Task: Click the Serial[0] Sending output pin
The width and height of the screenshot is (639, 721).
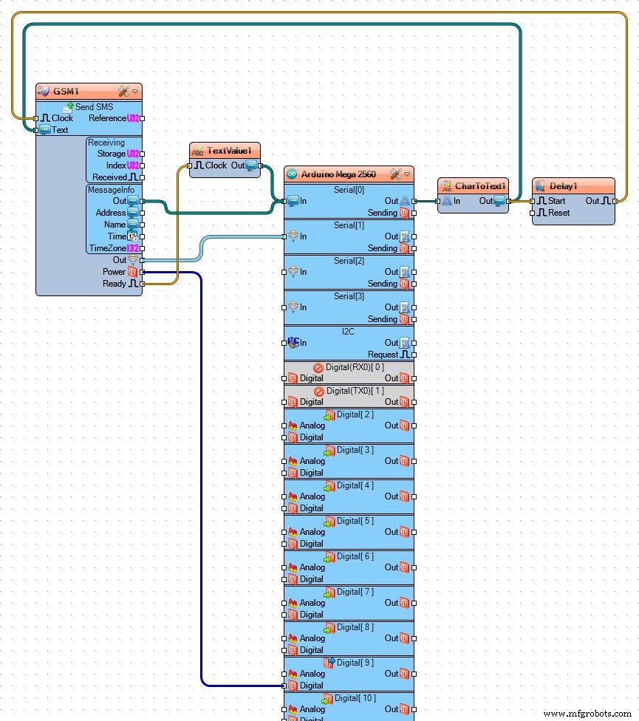Action: click(414, 213)
